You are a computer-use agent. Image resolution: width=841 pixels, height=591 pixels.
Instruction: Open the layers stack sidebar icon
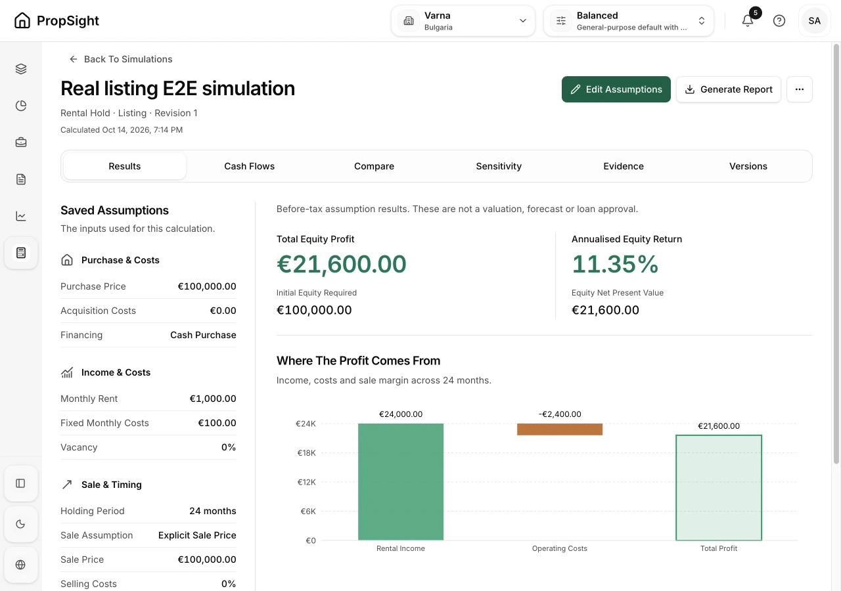pyautogui.click(x=21, y=69)
